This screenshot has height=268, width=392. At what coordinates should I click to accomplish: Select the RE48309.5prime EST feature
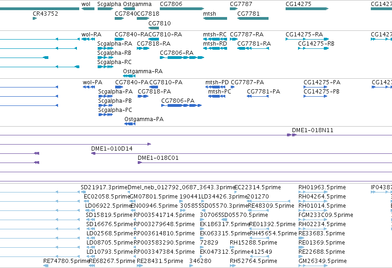[258, 210]
